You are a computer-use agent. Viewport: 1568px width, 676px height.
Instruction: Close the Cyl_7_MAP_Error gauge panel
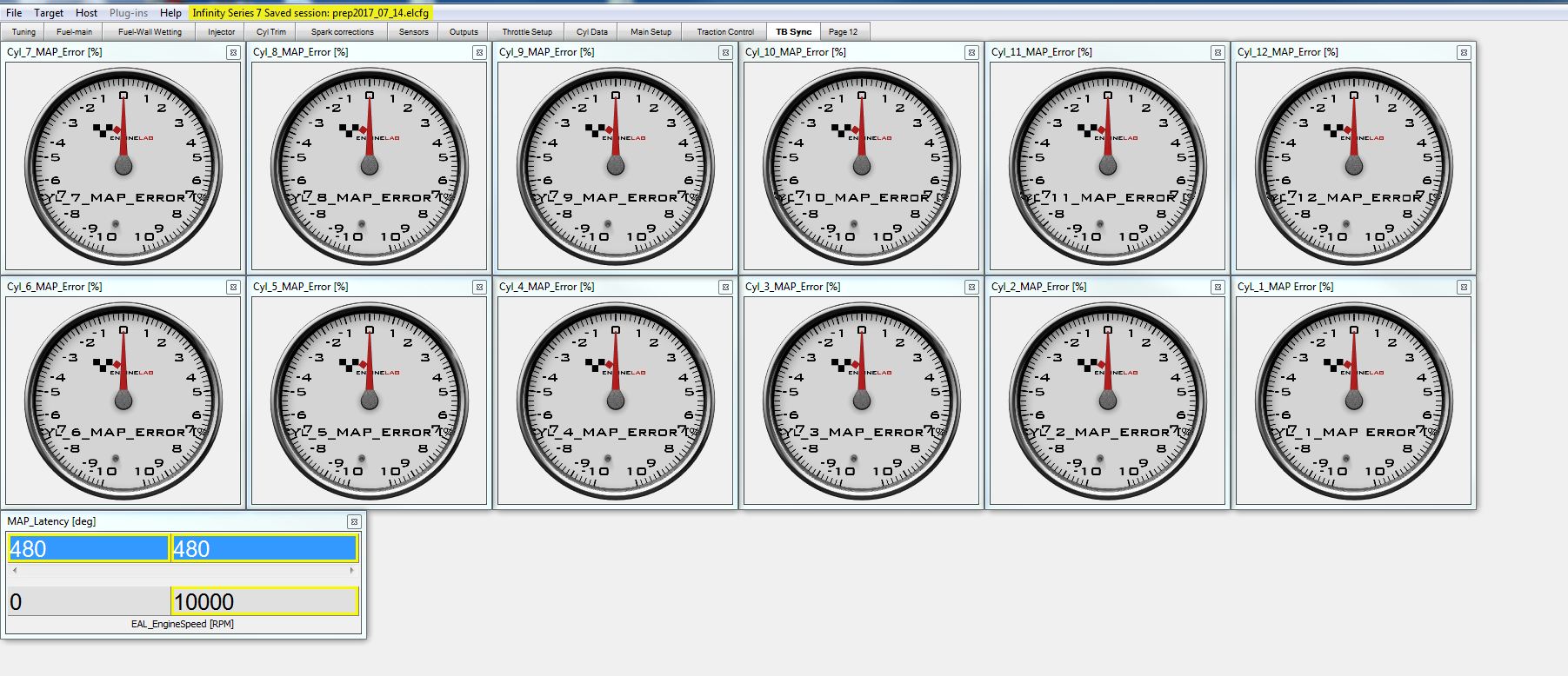click(x=233, y=53)
